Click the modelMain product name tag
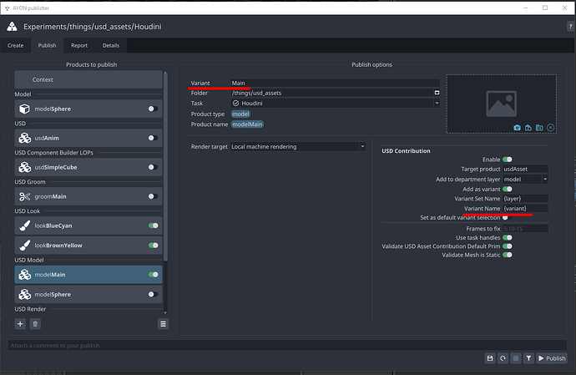This screenshot has height=375, width=576. [x=247, y=124]
